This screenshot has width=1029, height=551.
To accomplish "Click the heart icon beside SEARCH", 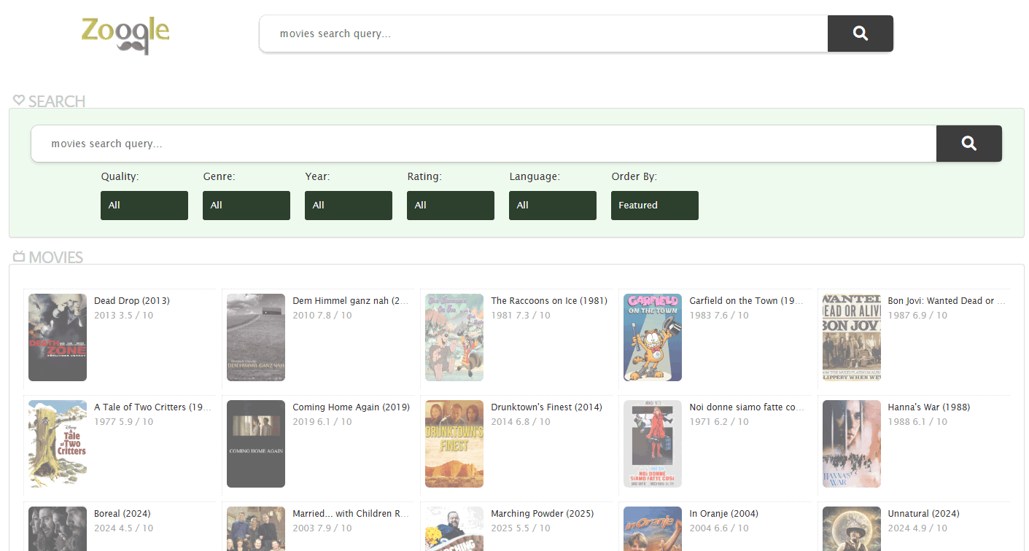I will click(x=19, y=100).
